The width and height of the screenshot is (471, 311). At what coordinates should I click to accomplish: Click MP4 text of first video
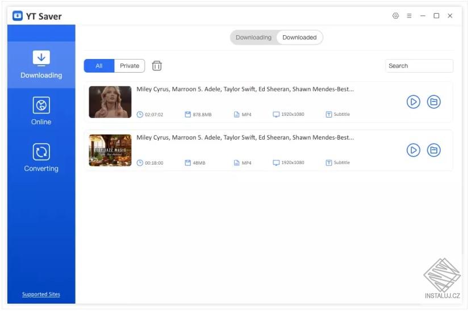[247, 115]
